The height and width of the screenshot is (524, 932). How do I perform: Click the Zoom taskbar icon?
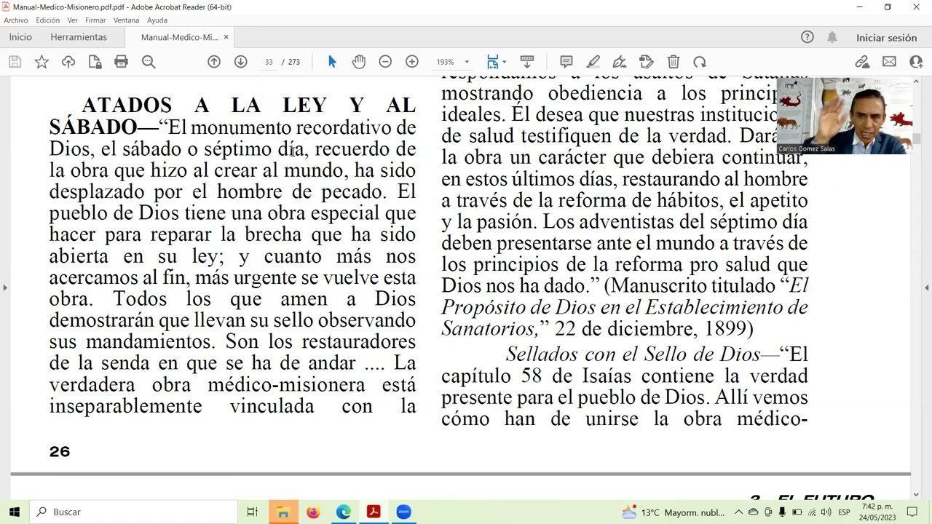tap(404, 512)
